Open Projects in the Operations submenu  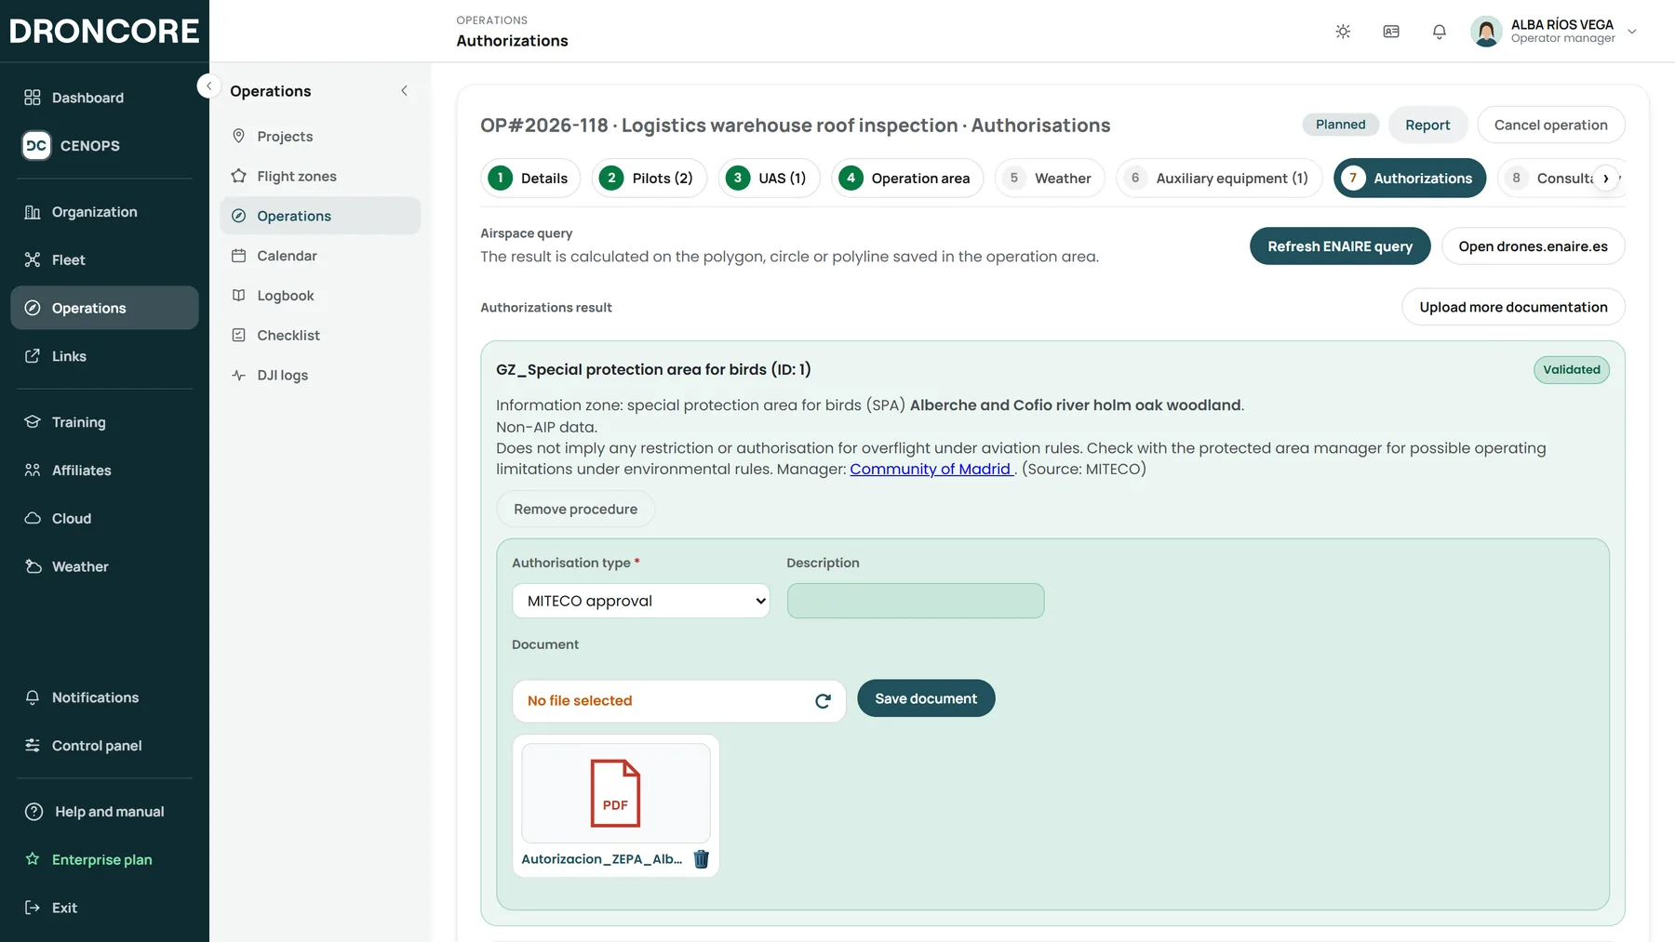(320, 137)
